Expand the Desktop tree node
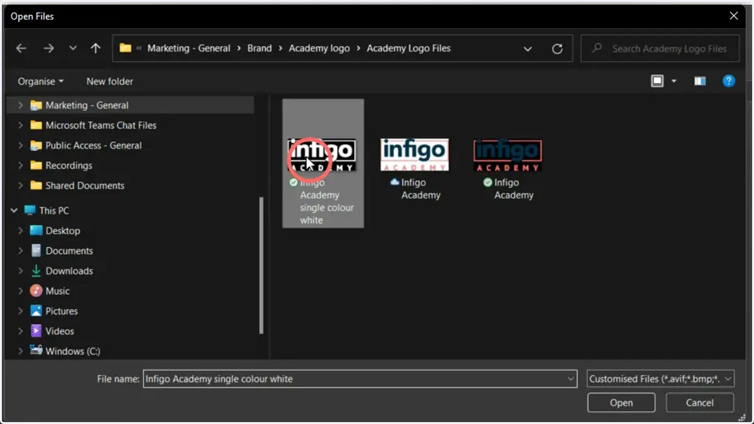The image size is (754, 424). pyautogui.click(x=20, y=231)
